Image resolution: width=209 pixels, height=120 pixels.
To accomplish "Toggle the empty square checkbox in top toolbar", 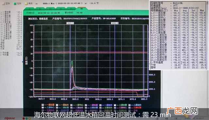I will 4,4.
